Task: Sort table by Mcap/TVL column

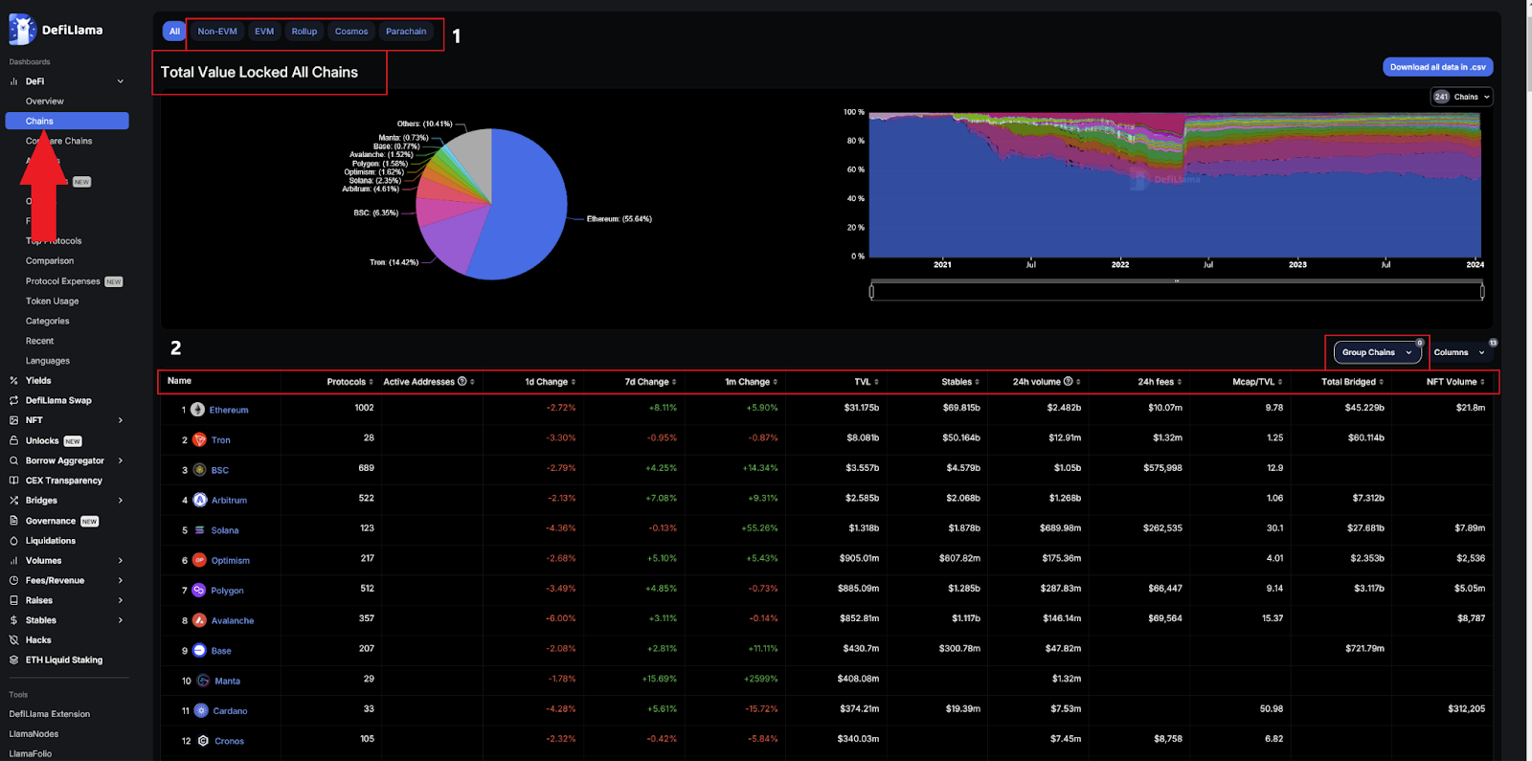Action: click(1257, 382)
